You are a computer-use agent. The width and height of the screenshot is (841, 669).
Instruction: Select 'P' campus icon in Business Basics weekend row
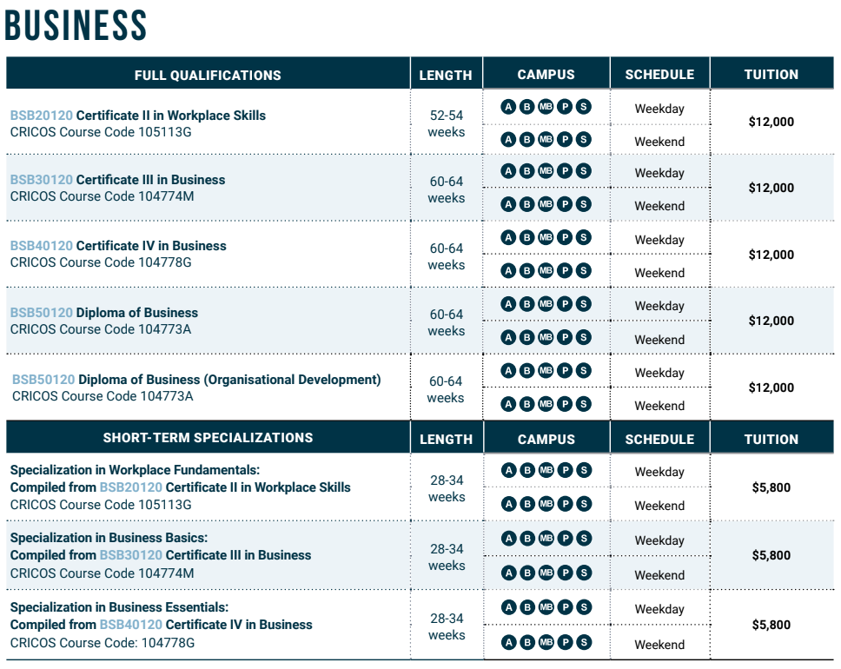pyautogui.click(x=565, y=573)
